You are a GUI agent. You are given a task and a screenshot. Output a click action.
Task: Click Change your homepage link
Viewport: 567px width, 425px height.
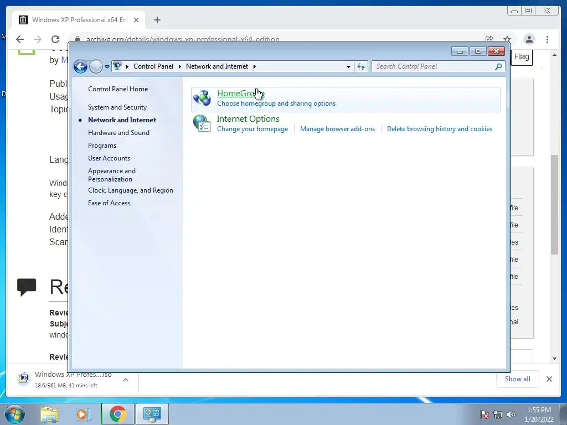252,129
